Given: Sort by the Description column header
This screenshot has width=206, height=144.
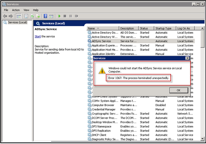Looking at the screenshot, I should click(x=129, y=28).
